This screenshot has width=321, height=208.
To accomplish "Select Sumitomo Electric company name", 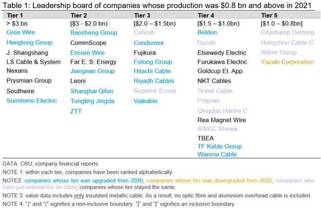I will tap(32, 100).
